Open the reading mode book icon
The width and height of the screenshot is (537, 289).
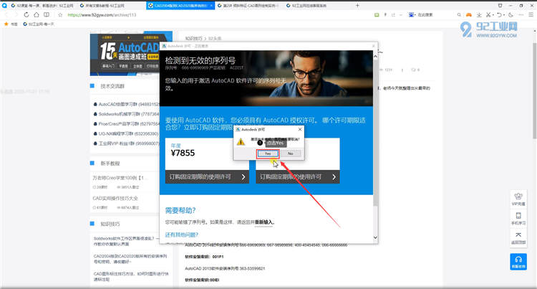(47, 15)
